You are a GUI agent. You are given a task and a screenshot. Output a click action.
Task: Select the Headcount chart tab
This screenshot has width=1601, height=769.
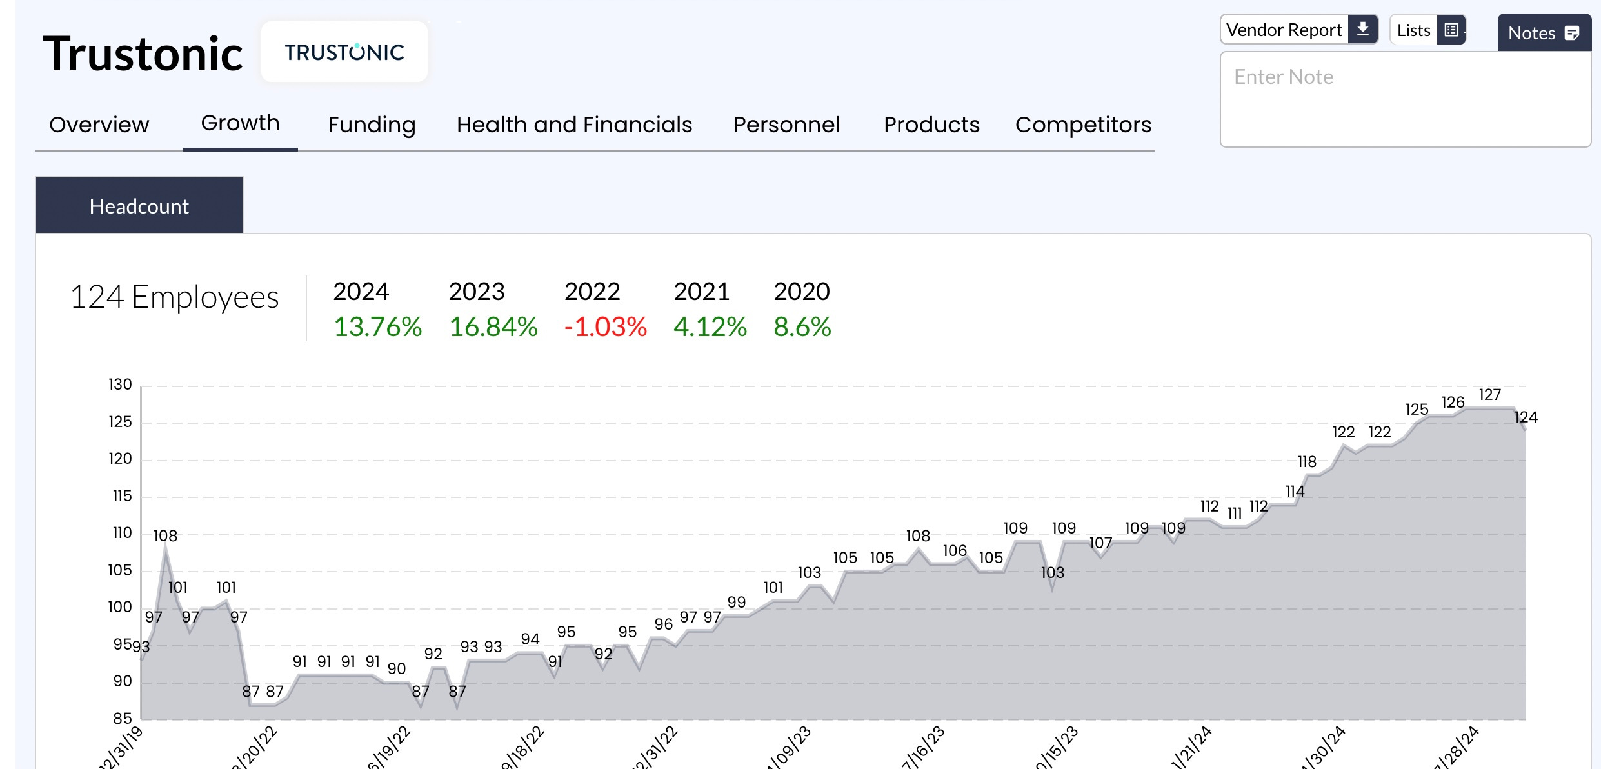(x=139, y=205)
